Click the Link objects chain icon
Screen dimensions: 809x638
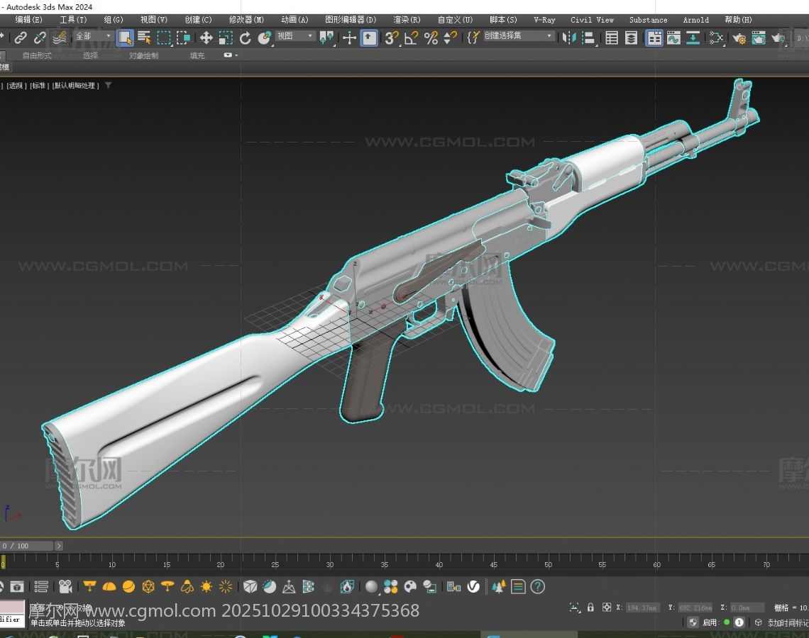21,38
